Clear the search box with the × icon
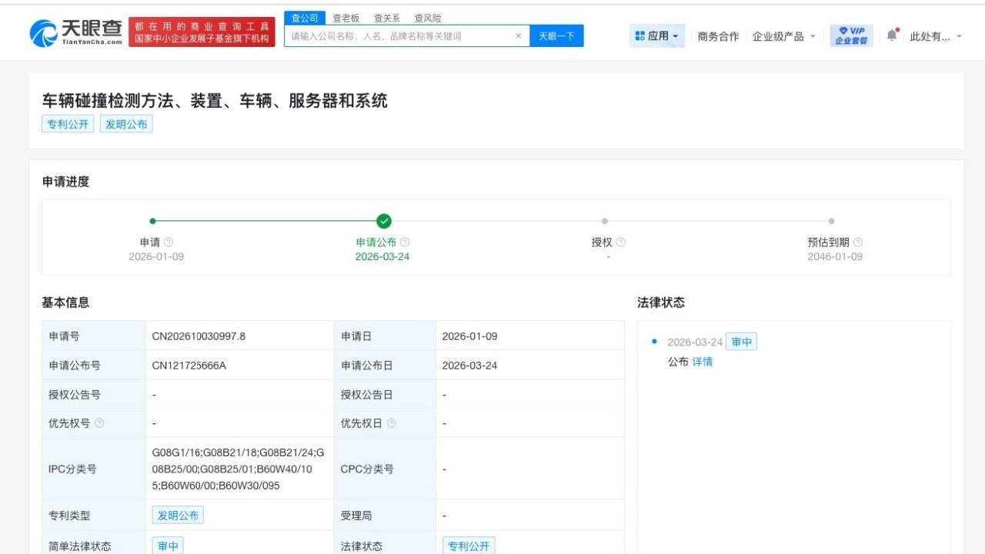The height and width of the screenshot is (554, 985). click(518, 35)
